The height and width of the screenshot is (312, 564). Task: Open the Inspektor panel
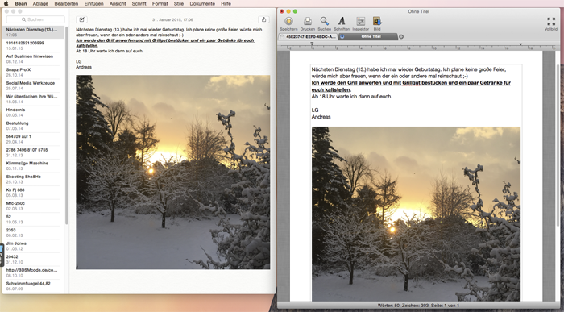tap(360, 21)
